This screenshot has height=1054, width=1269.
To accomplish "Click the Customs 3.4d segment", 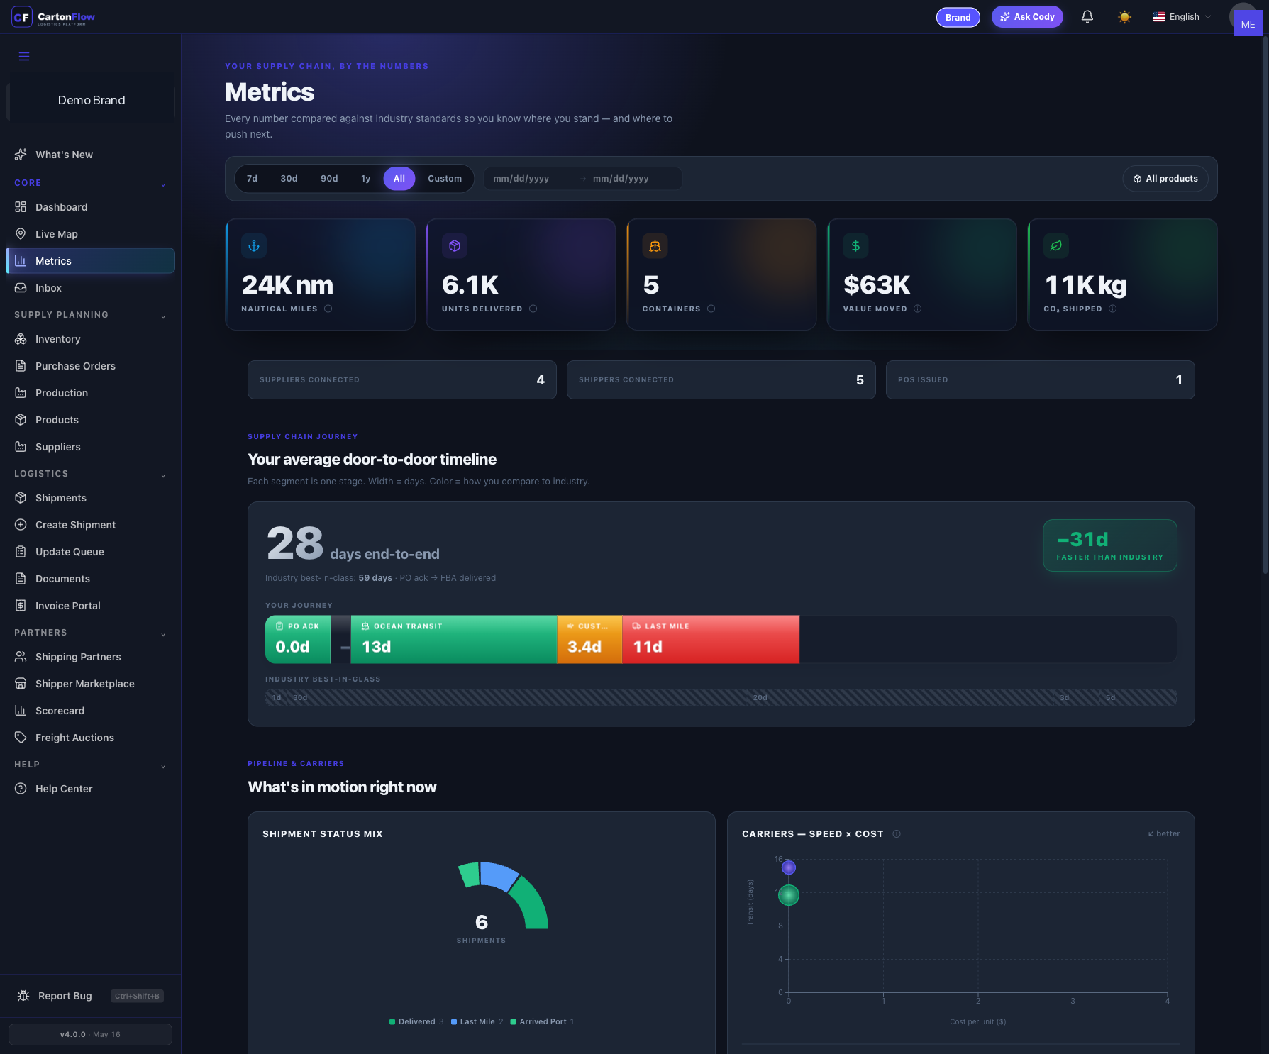I will coord(589,639).
